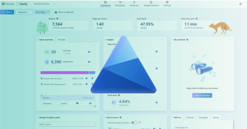247x129 pixels.
Task: Open heatmap icon for sessions with new users
Action: click(92, 78)
